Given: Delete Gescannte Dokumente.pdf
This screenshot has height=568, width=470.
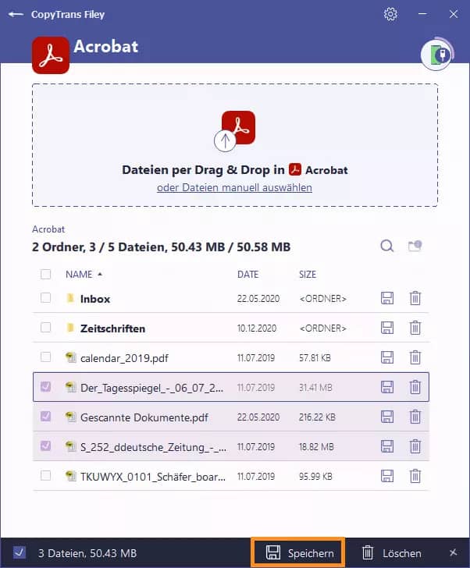Looking at the screenshot, I should coord(415,417).
